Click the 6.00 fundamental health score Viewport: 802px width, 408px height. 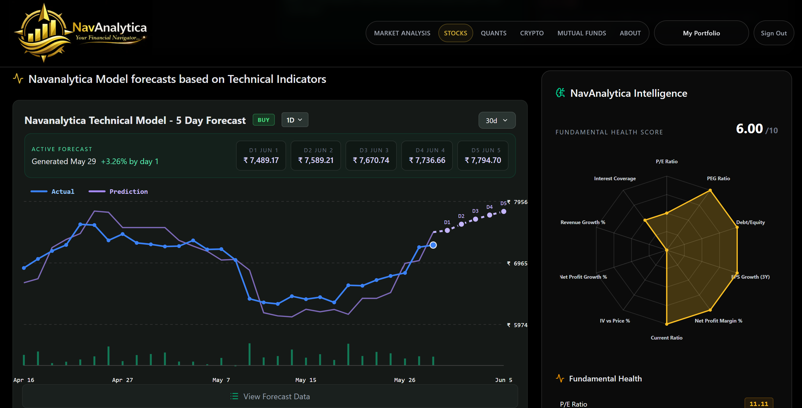(749, 128)
